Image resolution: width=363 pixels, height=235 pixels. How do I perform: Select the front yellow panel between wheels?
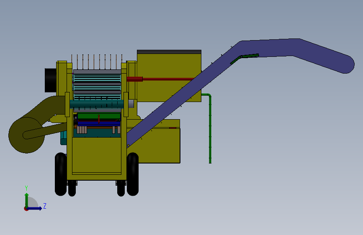point(97,156)
